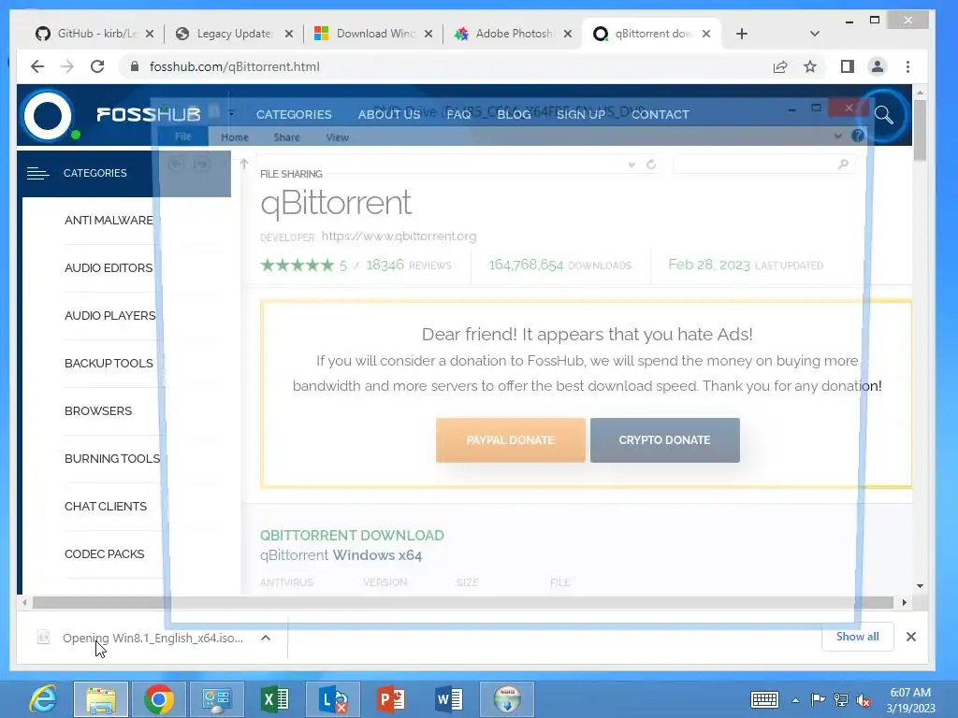Open the BLOG link
Viewport: 958px width, 718px height.
click(x=514, y=115)
